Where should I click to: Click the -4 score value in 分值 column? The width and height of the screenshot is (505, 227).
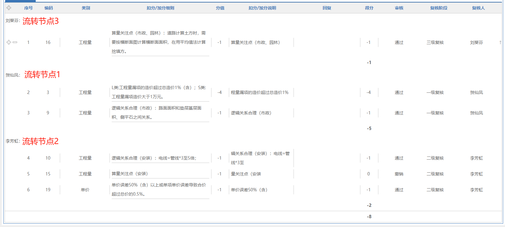tap(219, 92)
